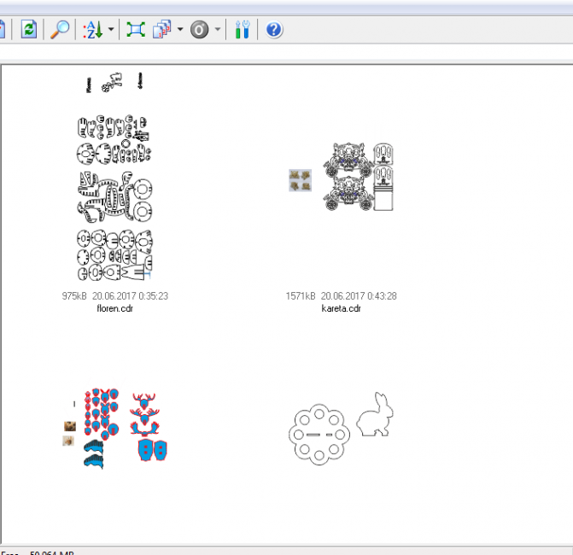Open the settings tools icon
Image resolution: width=573 pixels, height=555 pixels.
[242, 30]
